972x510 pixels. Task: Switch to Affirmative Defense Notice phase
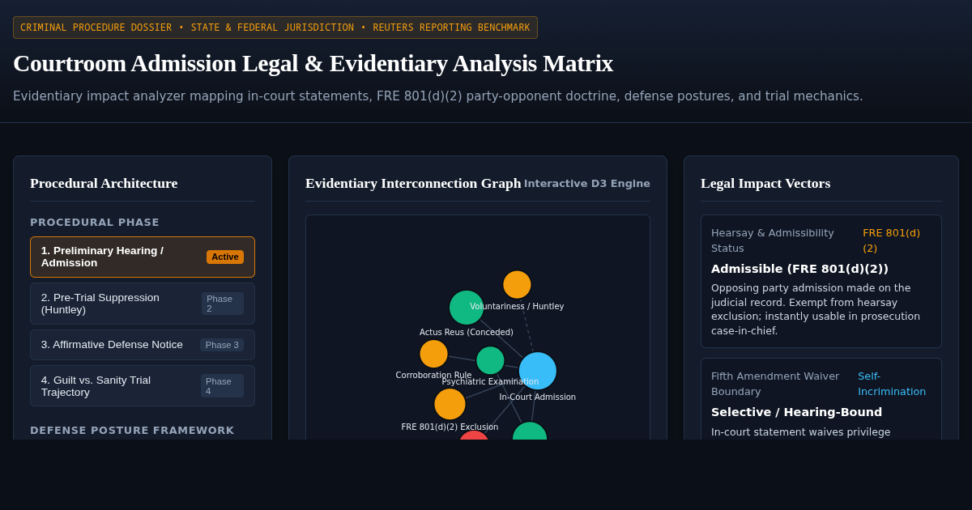pos(143,345)
